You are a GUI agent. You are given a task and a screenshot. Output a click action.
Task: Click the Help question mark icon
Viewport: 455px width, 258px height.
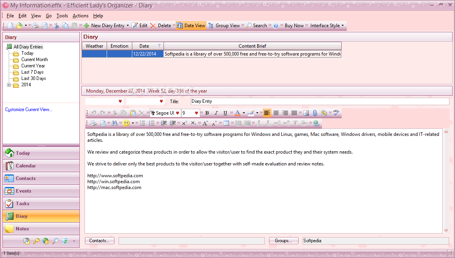pos(276,26)
